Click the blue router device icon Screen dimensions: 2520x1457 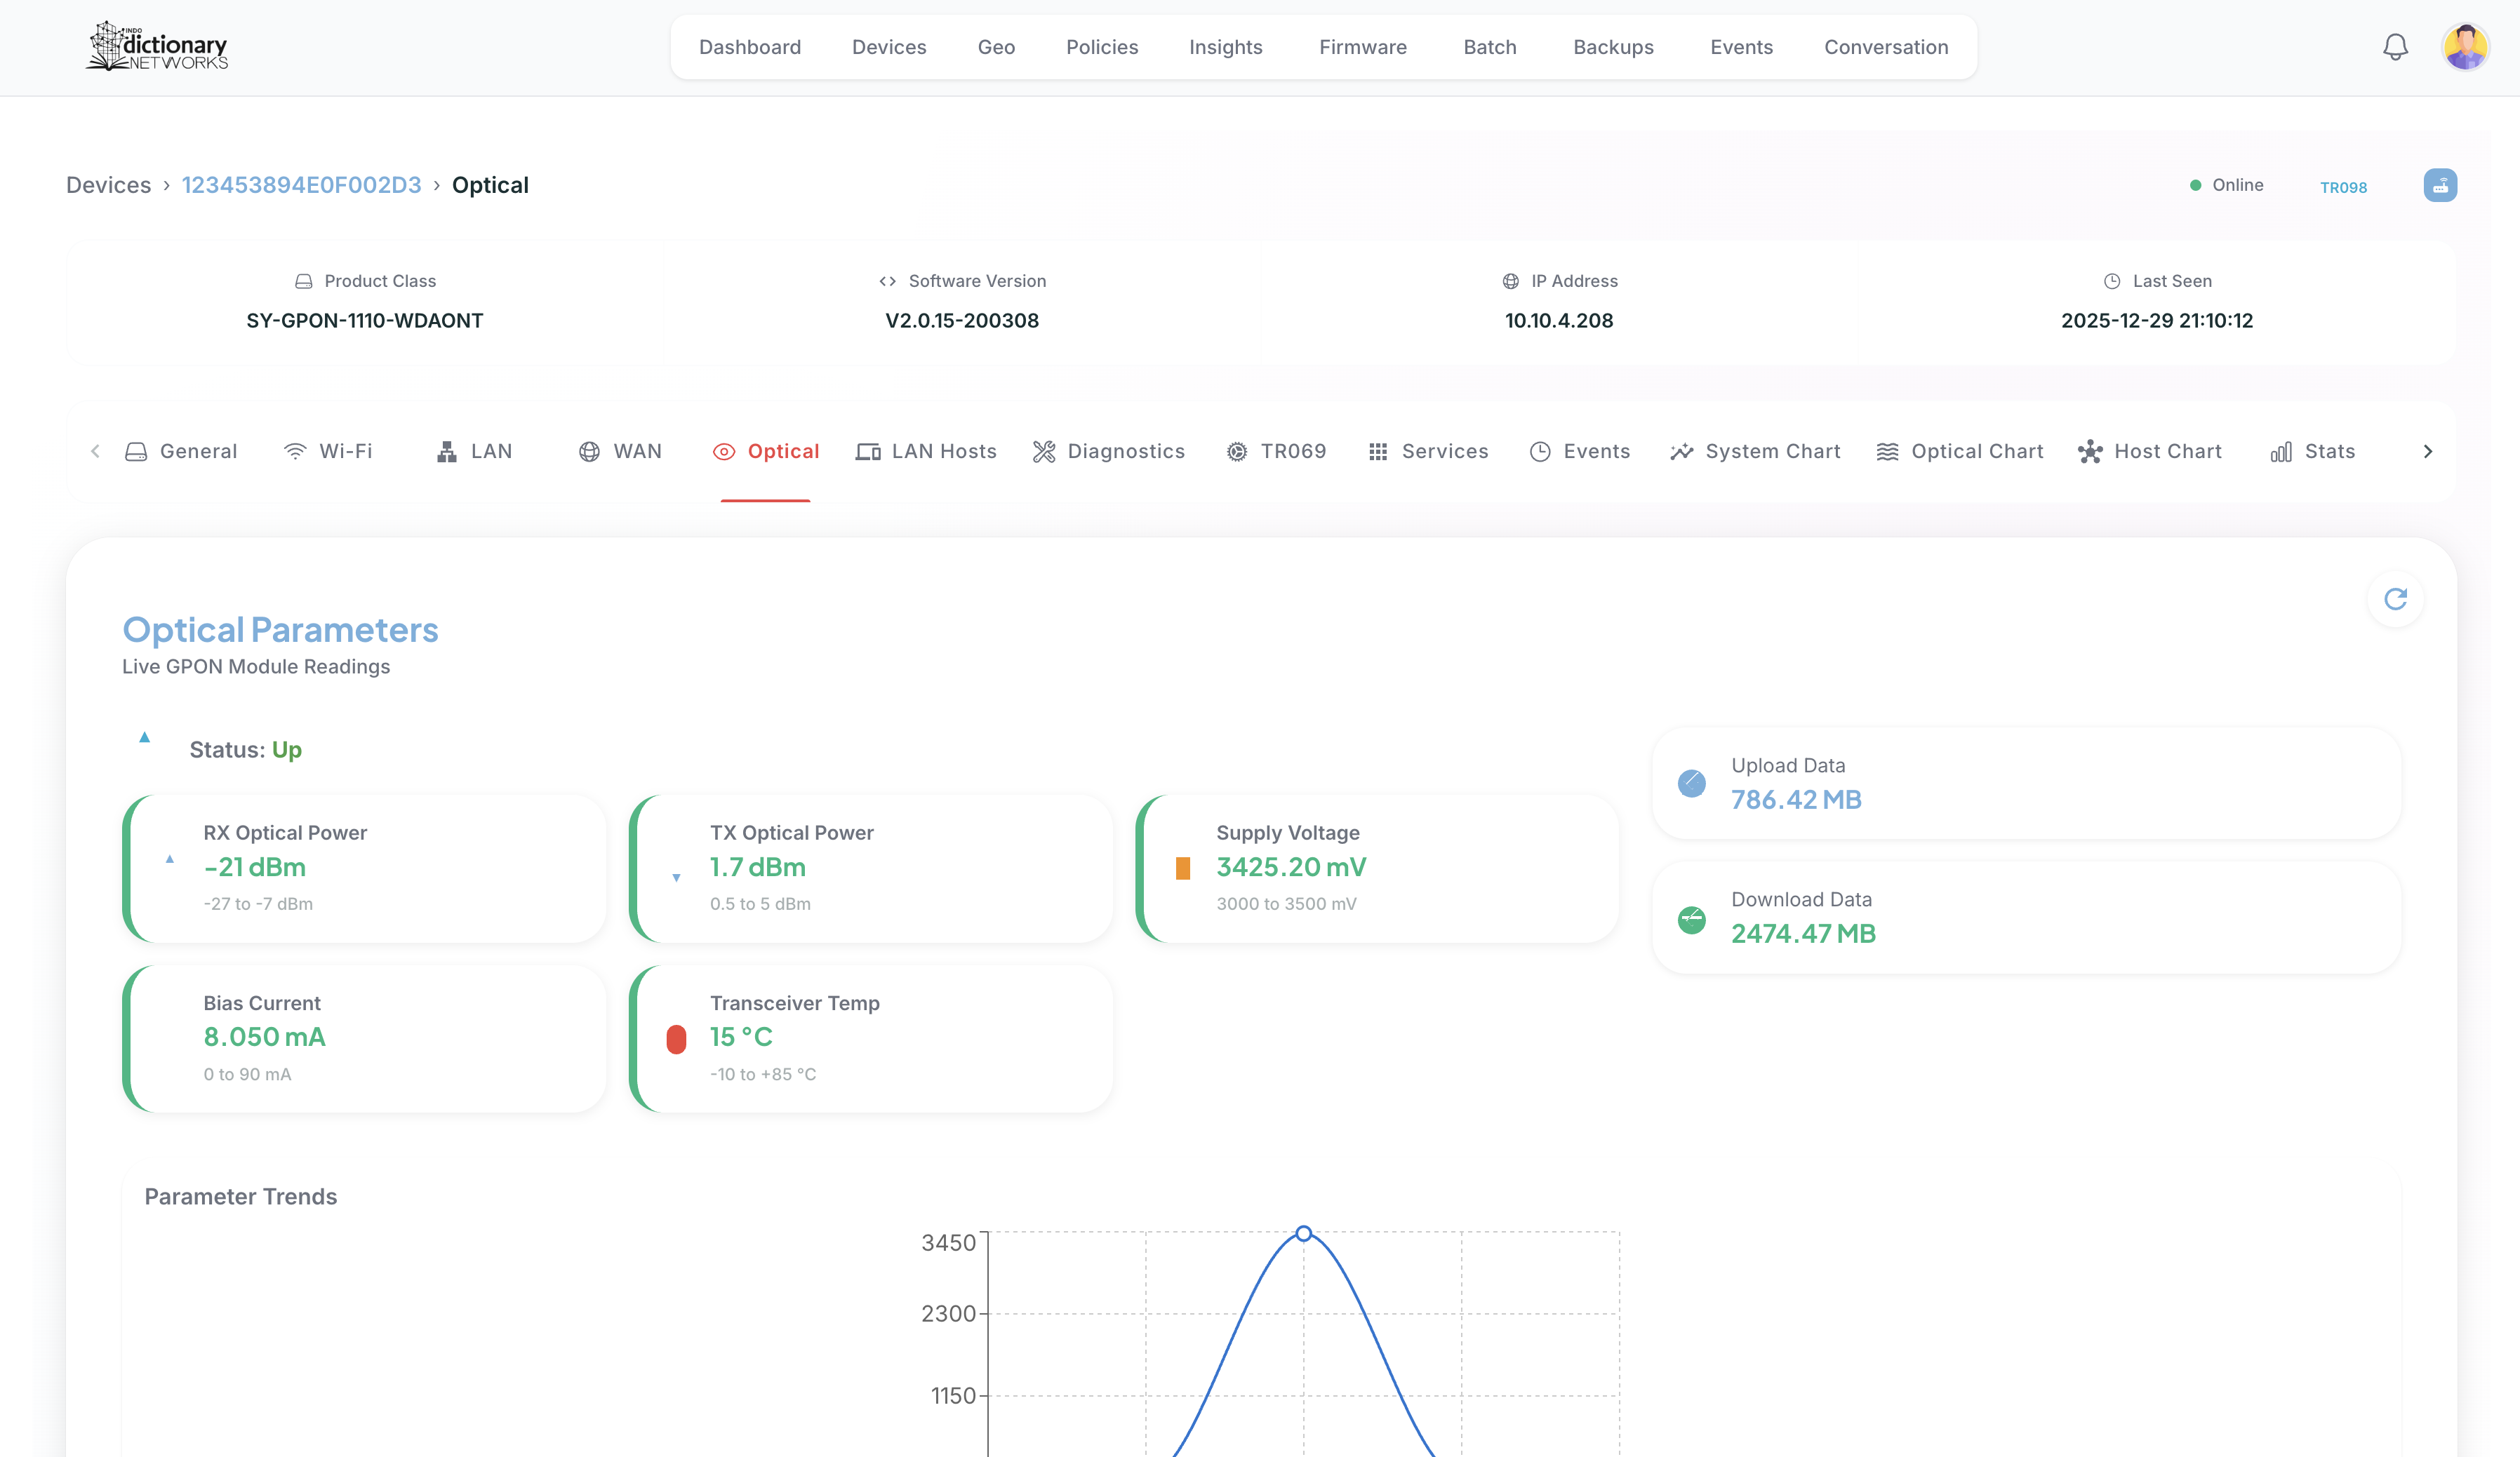coord(2440,185)
